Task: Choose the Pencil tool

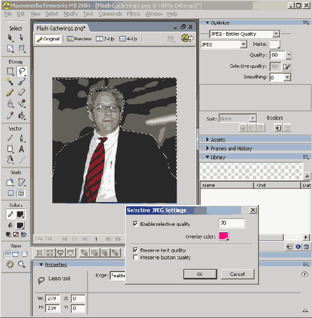Action: (x=10, y=93)
